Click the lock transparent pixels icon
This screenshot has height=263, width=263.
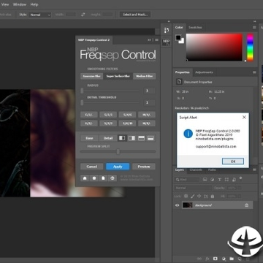coord(186,196)
